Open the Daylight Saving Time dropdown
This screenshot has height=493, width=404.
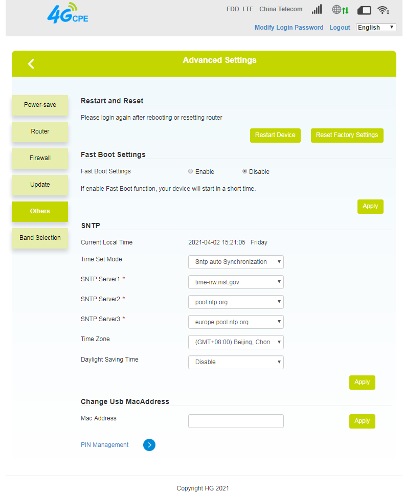236,362
